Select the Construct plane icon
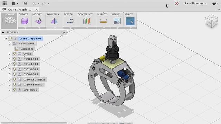The image size is (221, 124). click(87, 21)
